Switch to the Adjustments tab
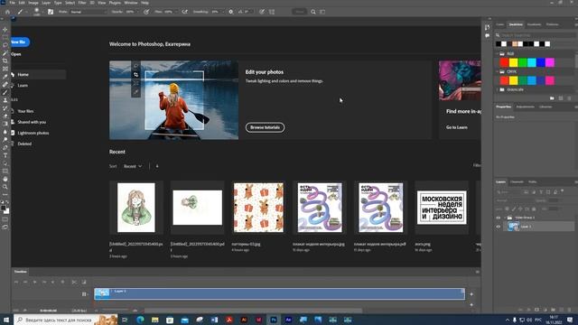The image size is (578, 325). (525, 107)
